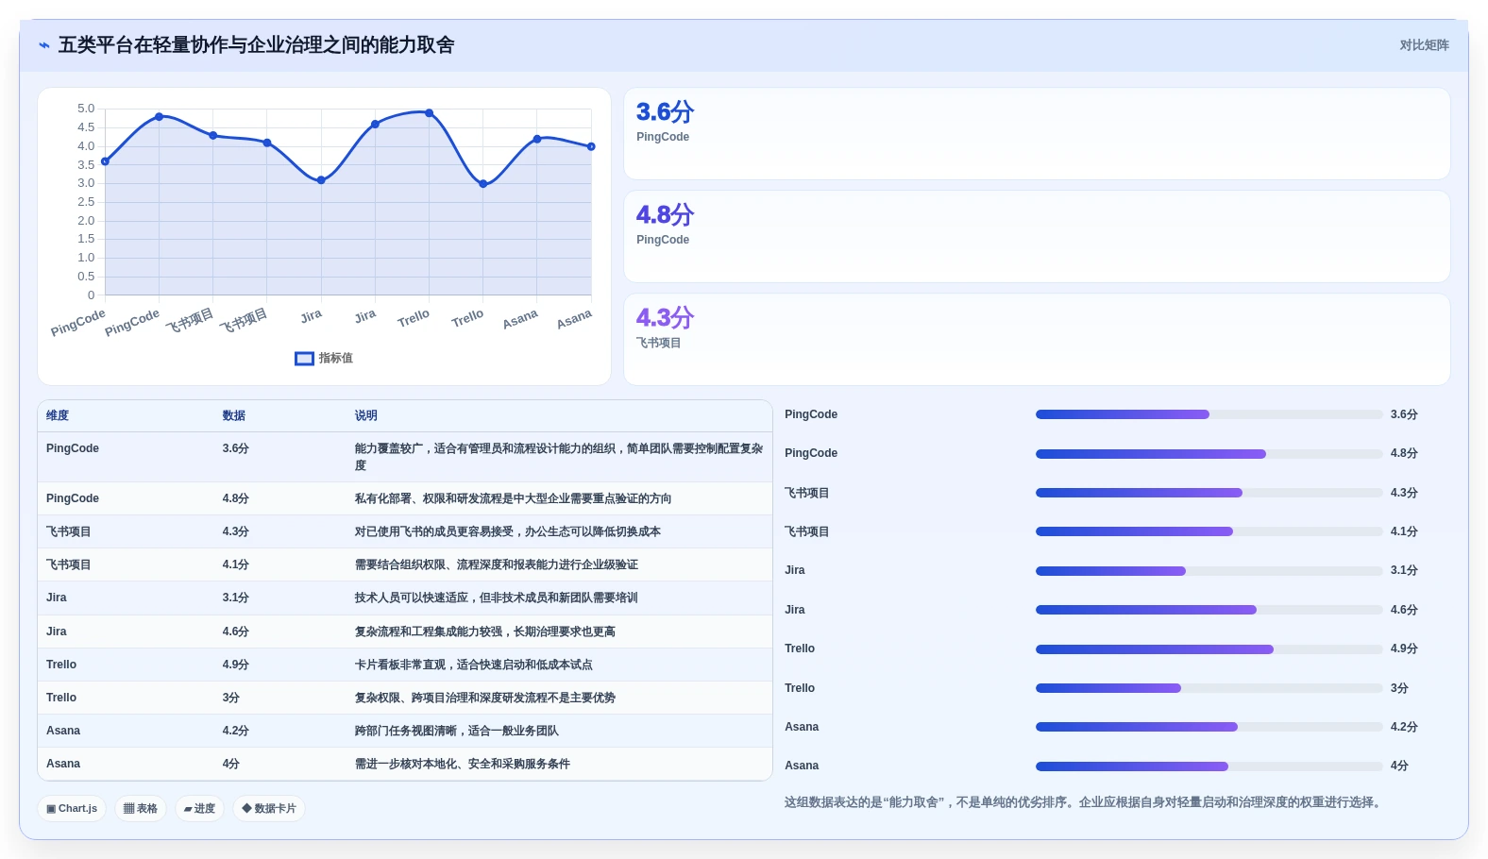Click the Asana progress bar showing 4分
The width and height of the screenshot is (1488, 859).
[x=1209, y=766]
